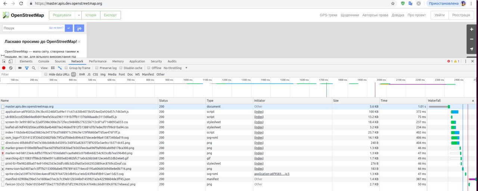
Task: Click the Реєстрація sign-up button
Action: 461,15
